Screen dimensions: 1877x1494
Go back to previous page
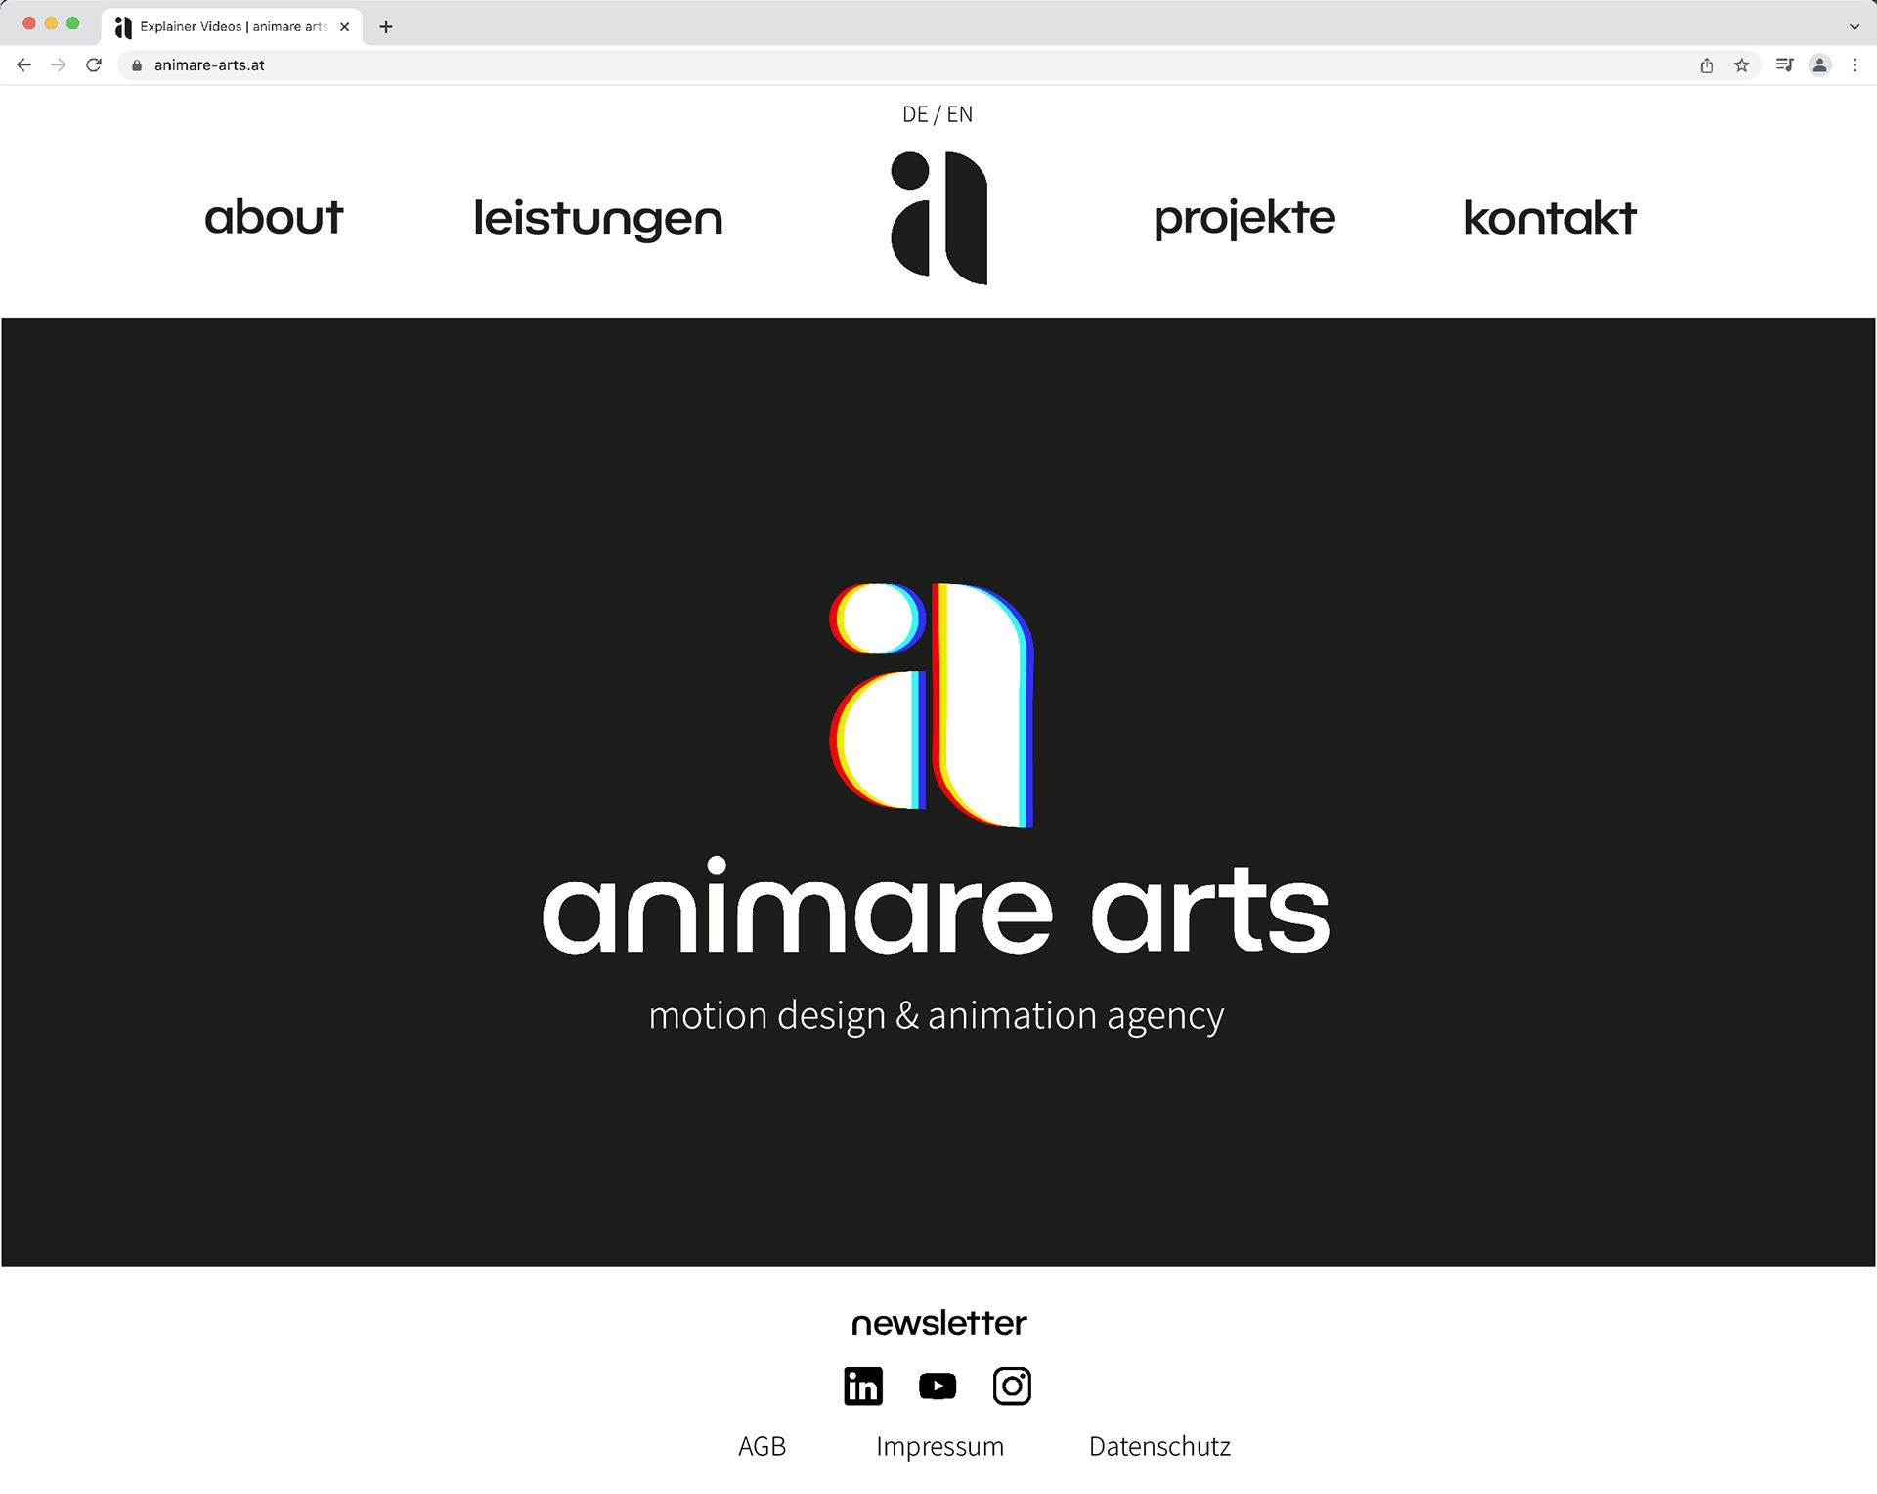pyautogui.click(x=24, y=65)
